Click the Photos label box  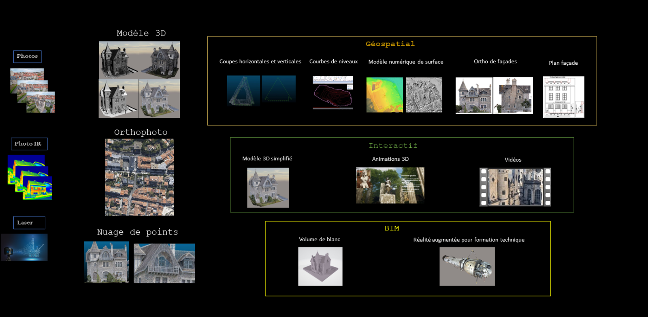point(27,56)
